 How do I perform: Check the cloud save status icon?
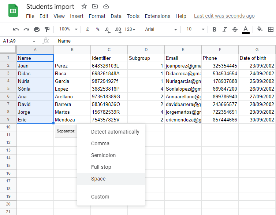click(106, 7)
